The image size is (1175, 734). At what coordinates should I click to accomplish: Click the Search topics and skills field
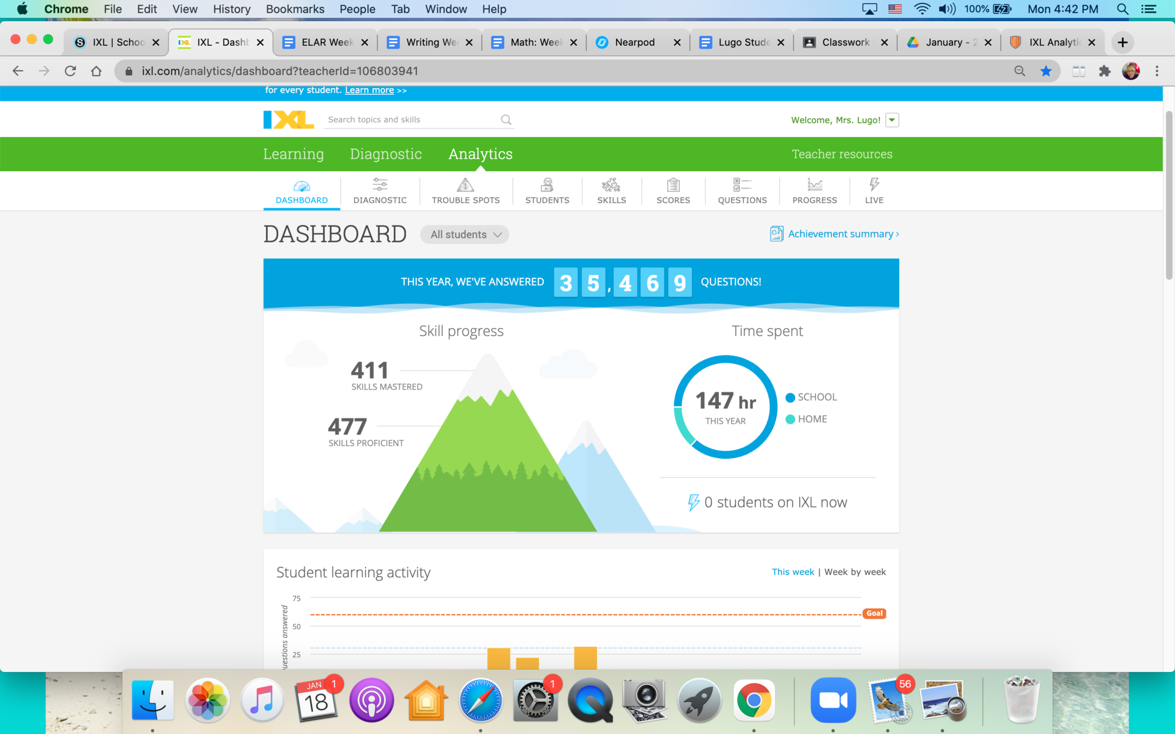[x=410, y=120]
